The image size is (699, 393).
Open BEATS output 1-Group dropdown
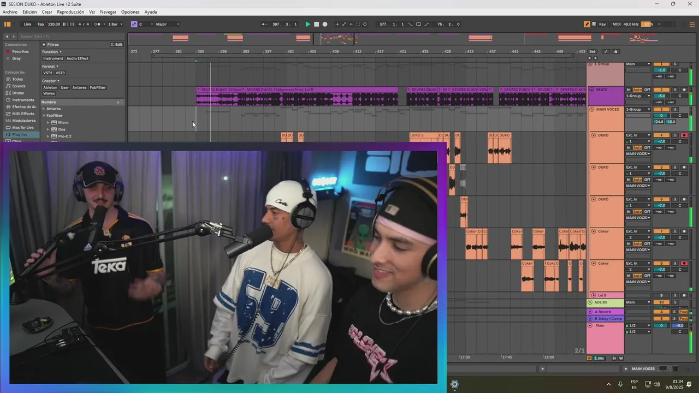pyautogui.click(x=638, y=96)
